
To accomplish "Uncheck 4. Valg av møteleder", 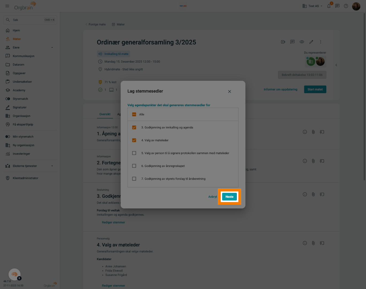I will (x=134, y=140).
